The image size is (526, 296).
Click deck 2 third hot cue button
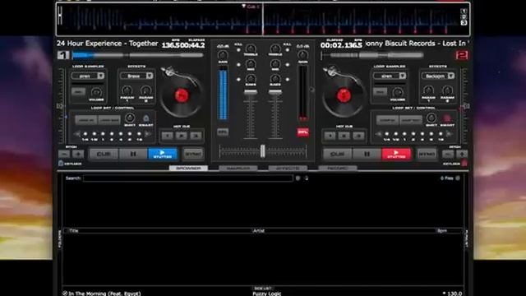click(x=358, y=136)
